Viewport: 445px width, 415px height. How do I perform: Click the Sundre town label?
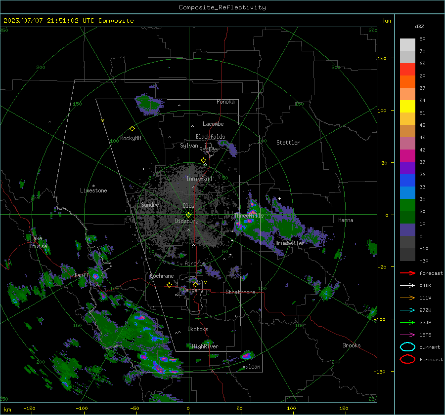point(150,204)
